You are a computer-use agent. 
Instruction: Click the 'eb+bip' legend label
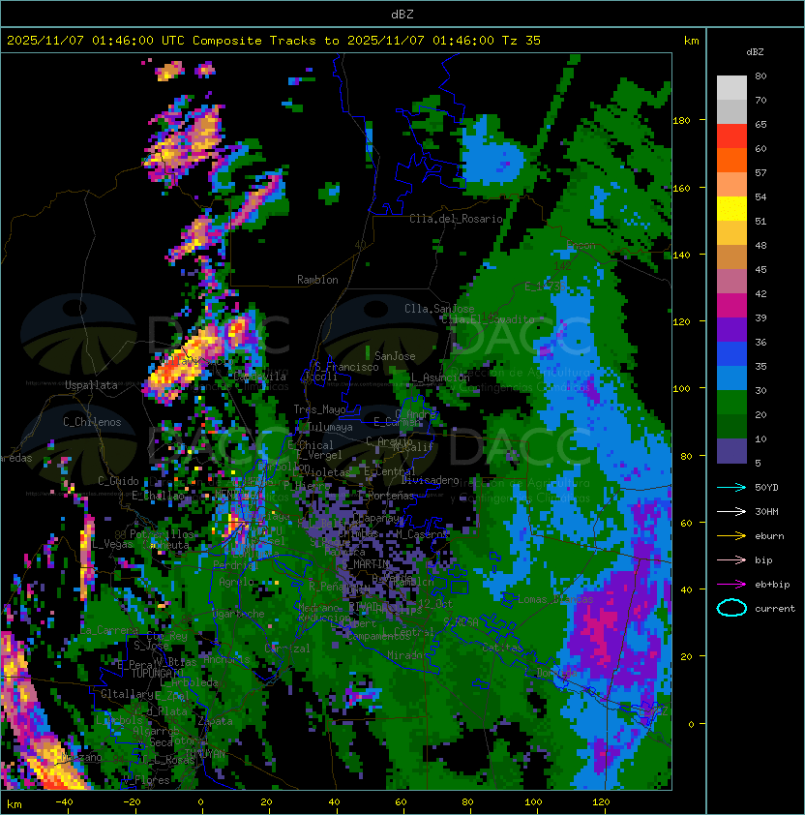coord(772,585)
